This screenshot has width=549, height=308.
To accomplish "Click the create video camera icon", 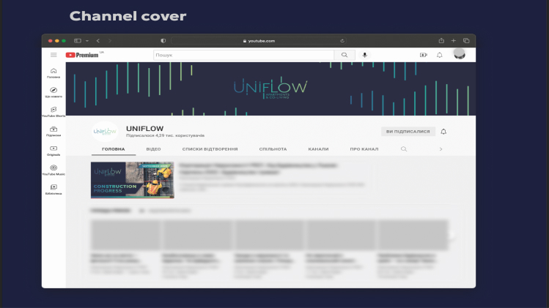I will click(424, 55).
